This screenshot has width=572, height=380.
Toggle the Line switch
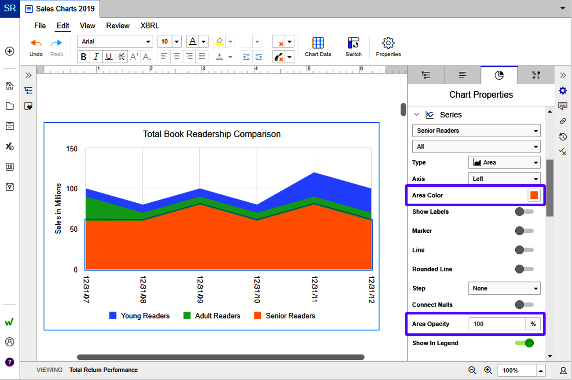[524, 250]
